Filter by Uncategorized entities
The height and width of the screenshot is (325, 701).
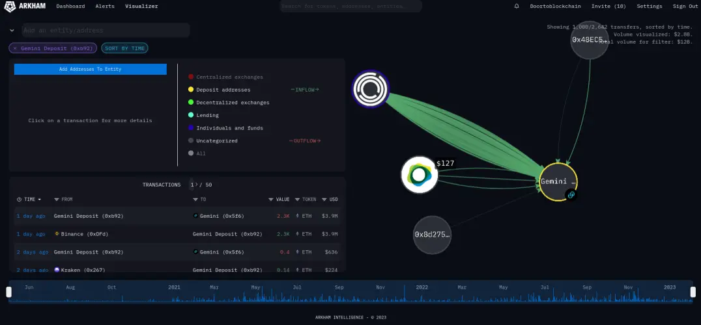(x=213, y=140)
